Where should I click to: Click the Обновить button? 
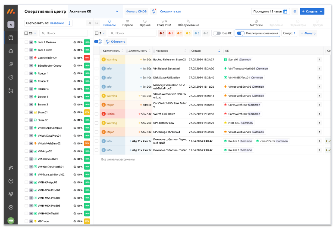coord(115,42)
